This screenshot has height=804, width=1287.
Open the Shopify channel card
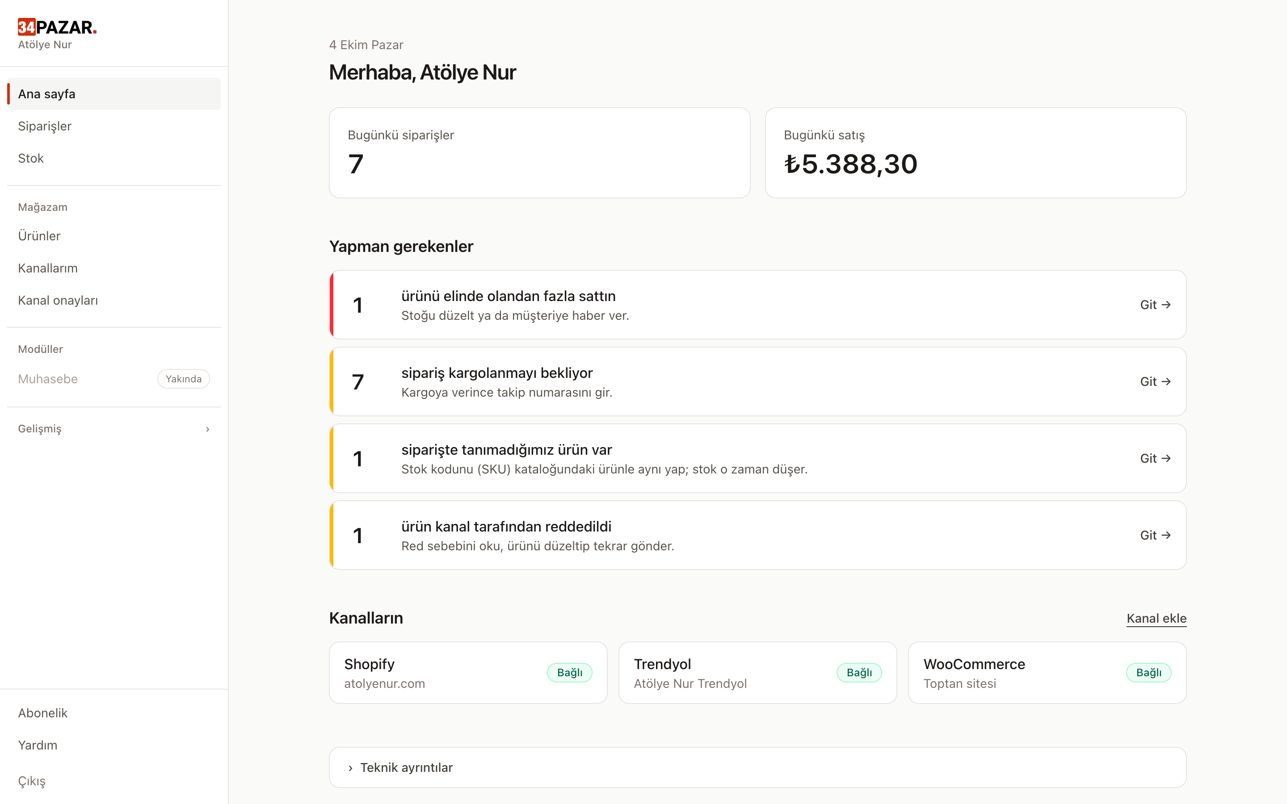[x=468, y=673]
